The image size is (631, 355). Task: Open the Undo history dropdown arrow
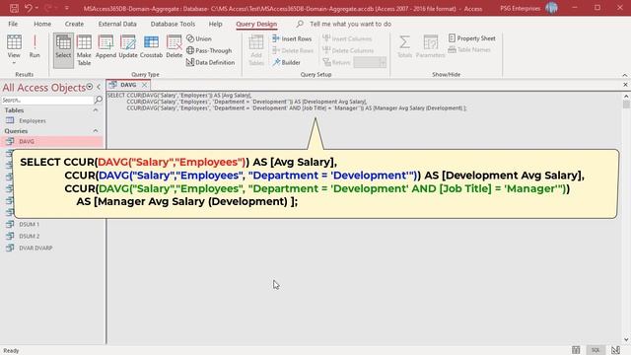(x=36, y=8)
